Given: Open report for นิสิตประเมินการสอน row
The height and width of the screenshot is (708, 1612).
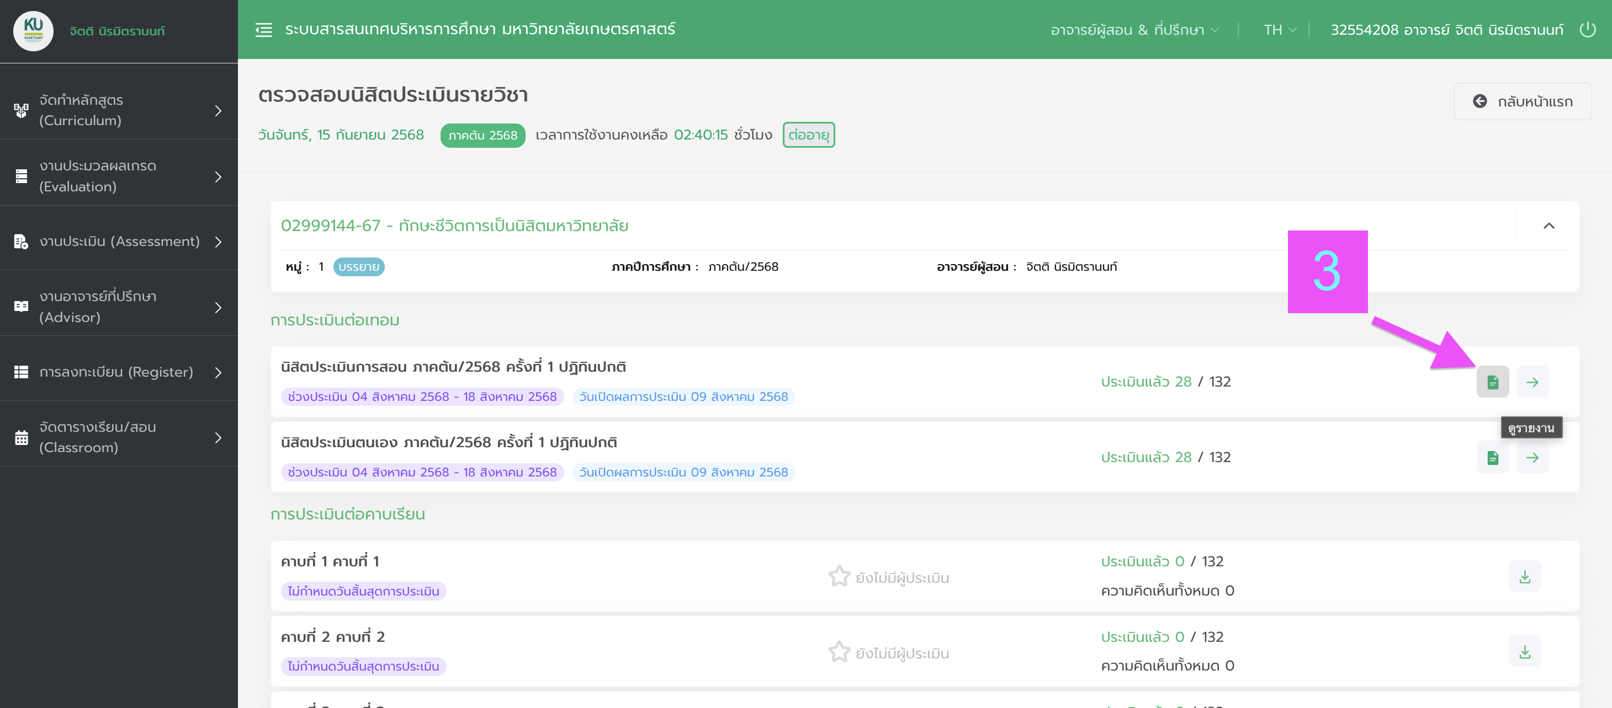Looking at the screenshot, I should (x=1492, y=382).
